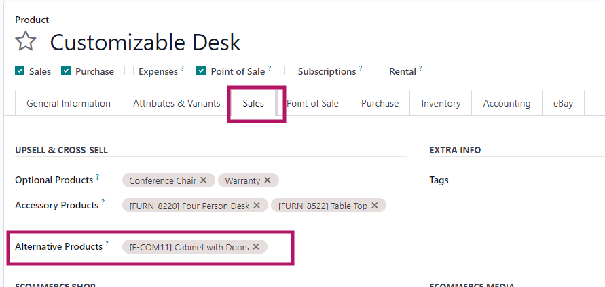
Task: Enable the Rental checkbox
Action: 380,71
